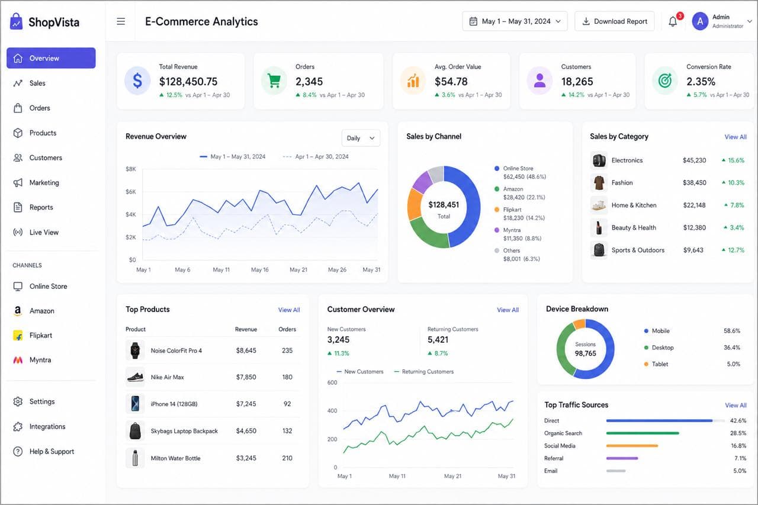Click the iPhone 14 product thumbnail
Image resolution: width=758 pixels, height=505 pixels.
pyautogui.click(x=135, y=404)
